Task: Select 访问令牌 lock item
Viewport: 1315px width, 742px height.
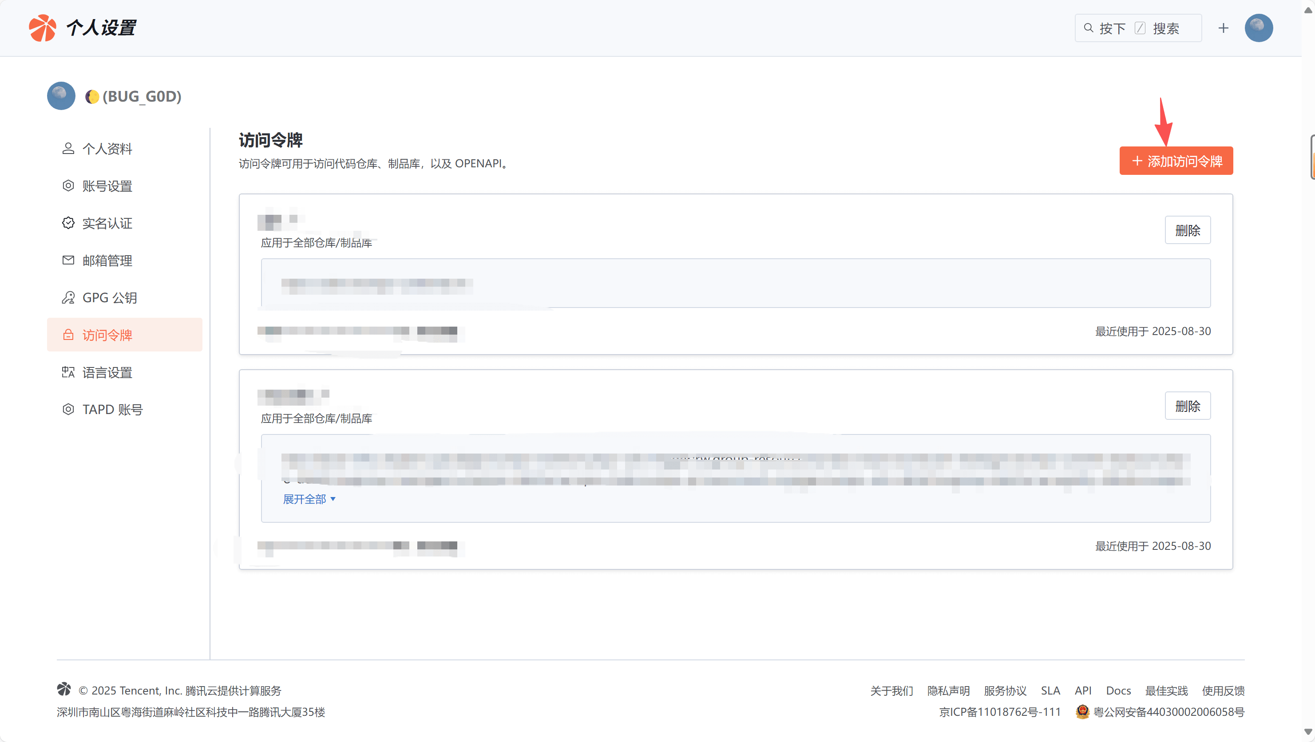Action: coord(107,335)
